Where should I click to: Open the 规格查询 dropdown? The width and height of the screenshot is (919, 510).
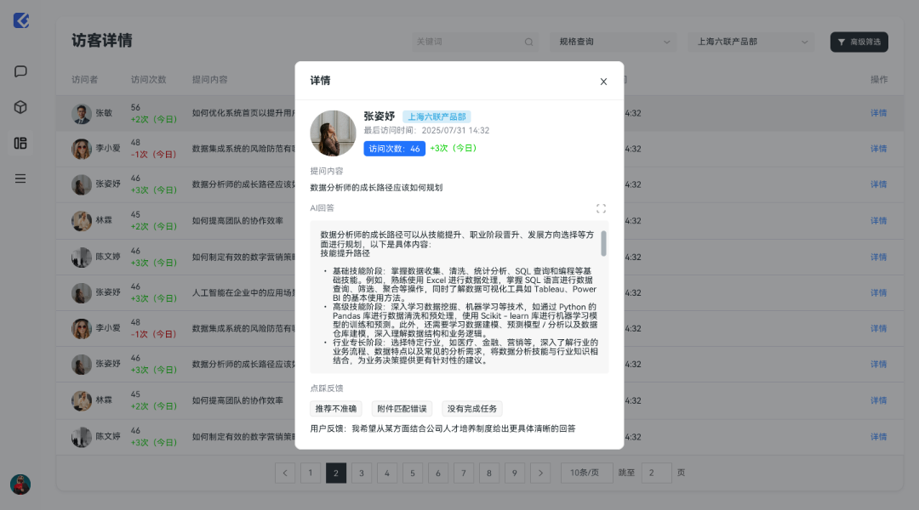(613, 42)
